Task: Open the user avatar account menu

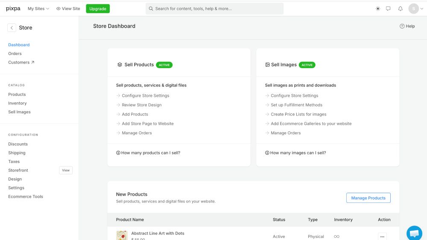Action: click(415, 9)
